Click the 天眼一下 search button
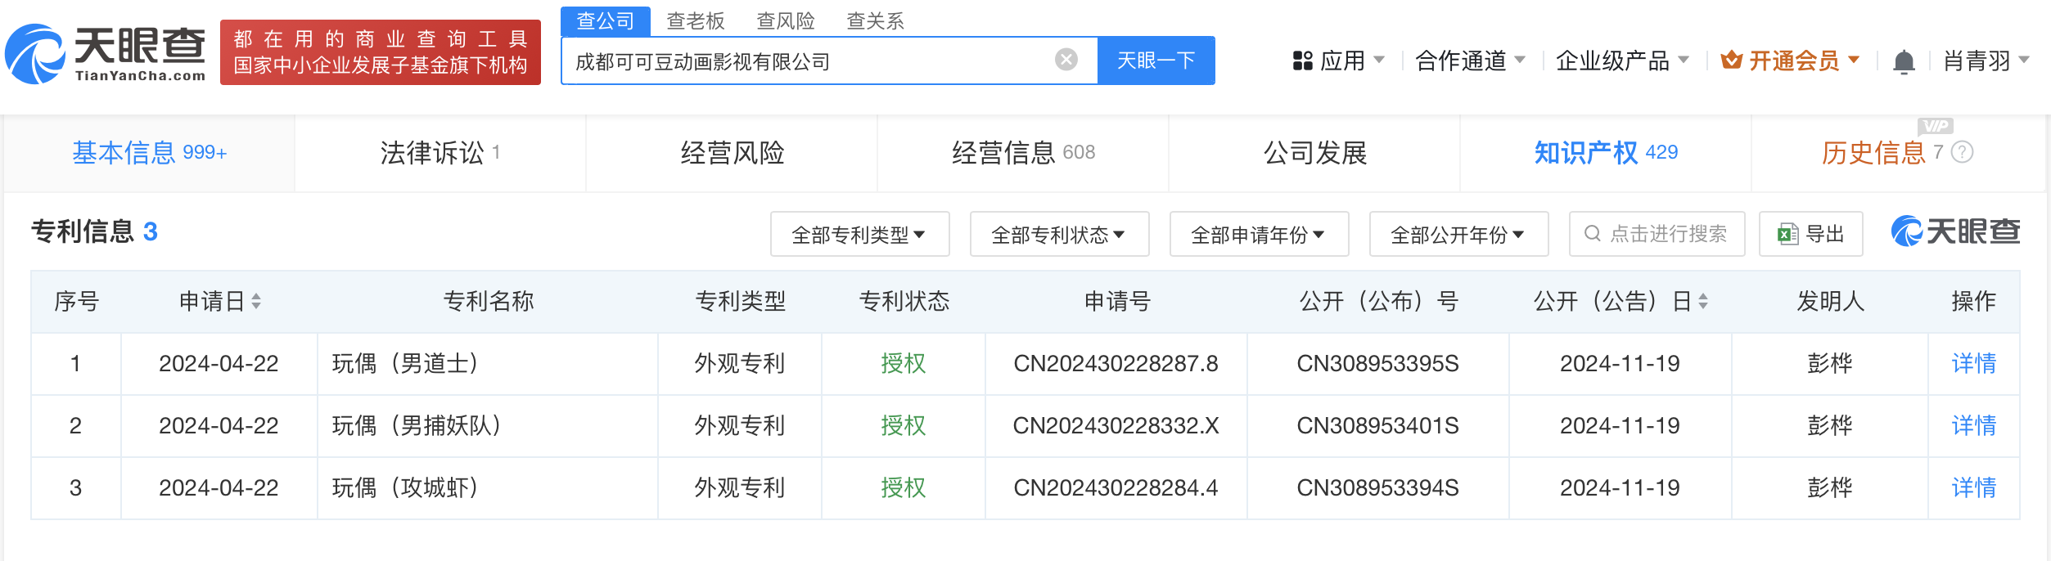 pyautogui.click(x=1156, y=61)
